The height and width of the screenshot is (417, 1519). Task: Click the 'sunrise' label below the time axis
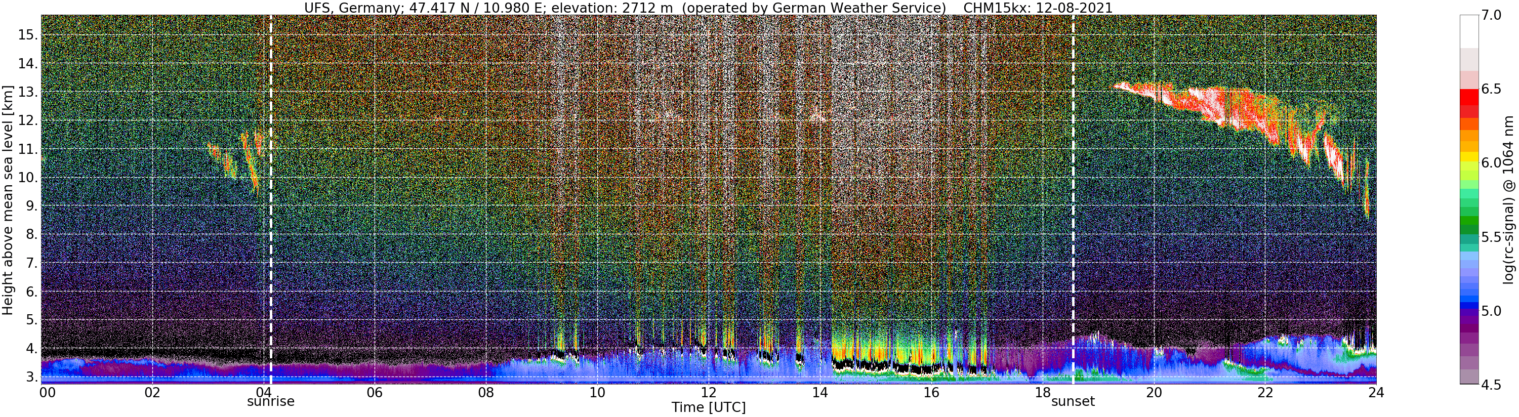[271, 402]
